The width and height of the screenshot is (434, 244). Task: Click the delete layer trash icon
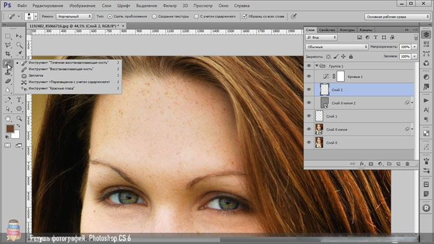[407, 164]
